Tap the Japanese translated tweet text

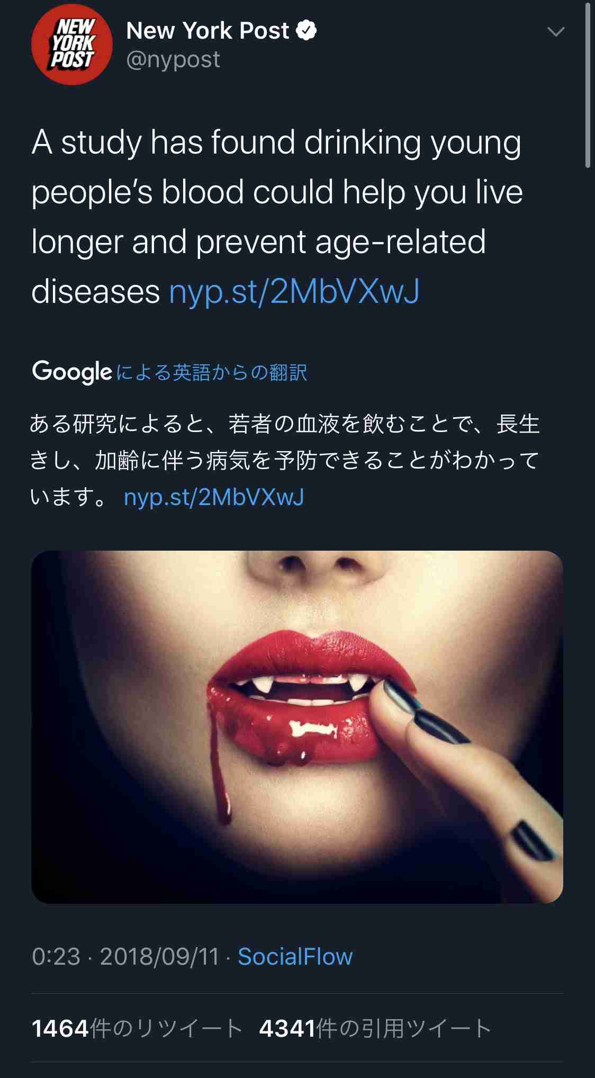pos(285,460)
